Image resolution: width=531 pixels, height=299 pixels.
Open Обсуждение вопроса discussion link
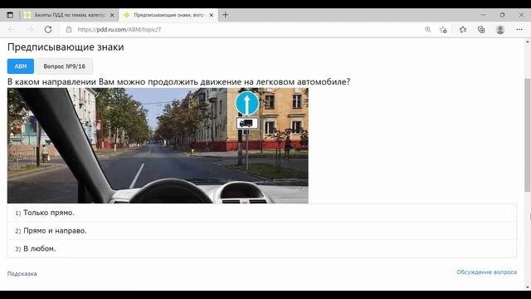click(x=487, y=272)
